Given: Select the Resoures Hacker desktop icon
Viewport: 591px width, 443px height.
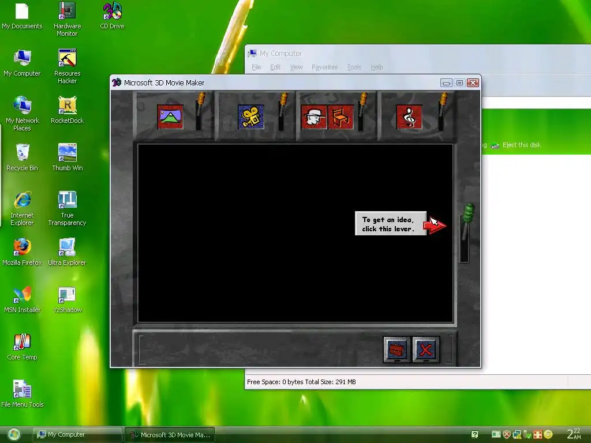Looking at the screenshot, I should (67, 67).
